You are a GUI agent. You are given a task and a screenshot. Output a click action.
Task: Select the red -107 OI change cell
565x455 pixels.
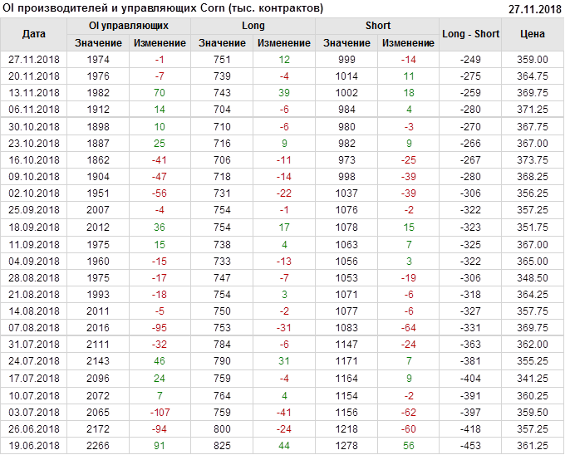click(x=160, y=412)
